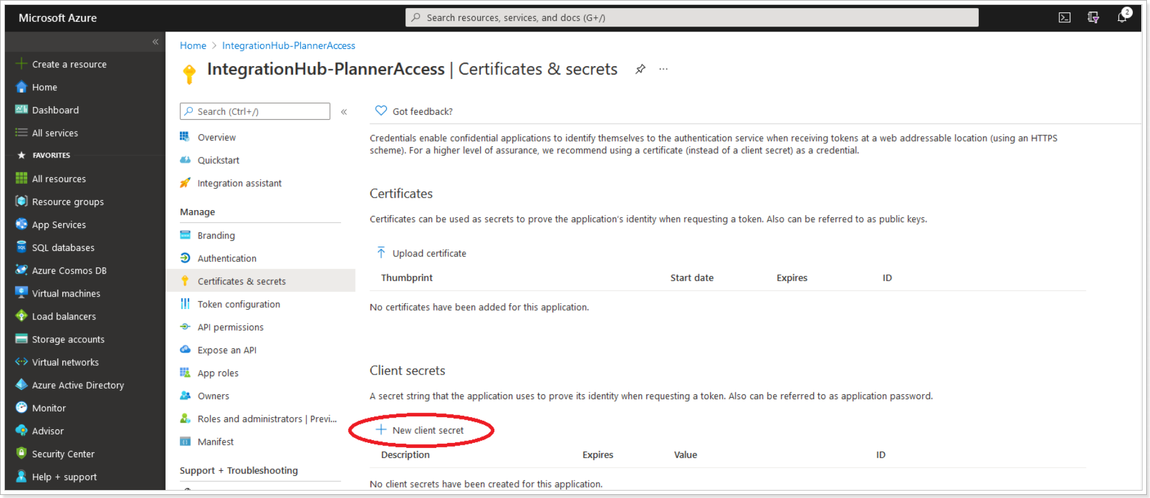Open Cloud Shell icon in top bar
The image size is (1150, 498).
(x=1064, y=17)
